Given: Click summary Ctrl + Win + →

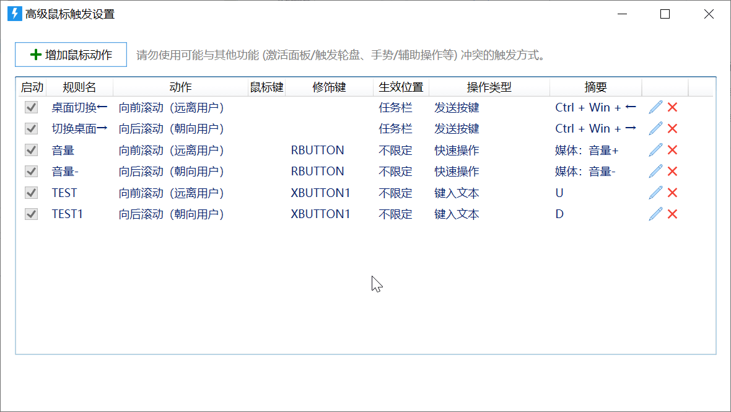Looking at the screenshot, I should coord(596,129).
